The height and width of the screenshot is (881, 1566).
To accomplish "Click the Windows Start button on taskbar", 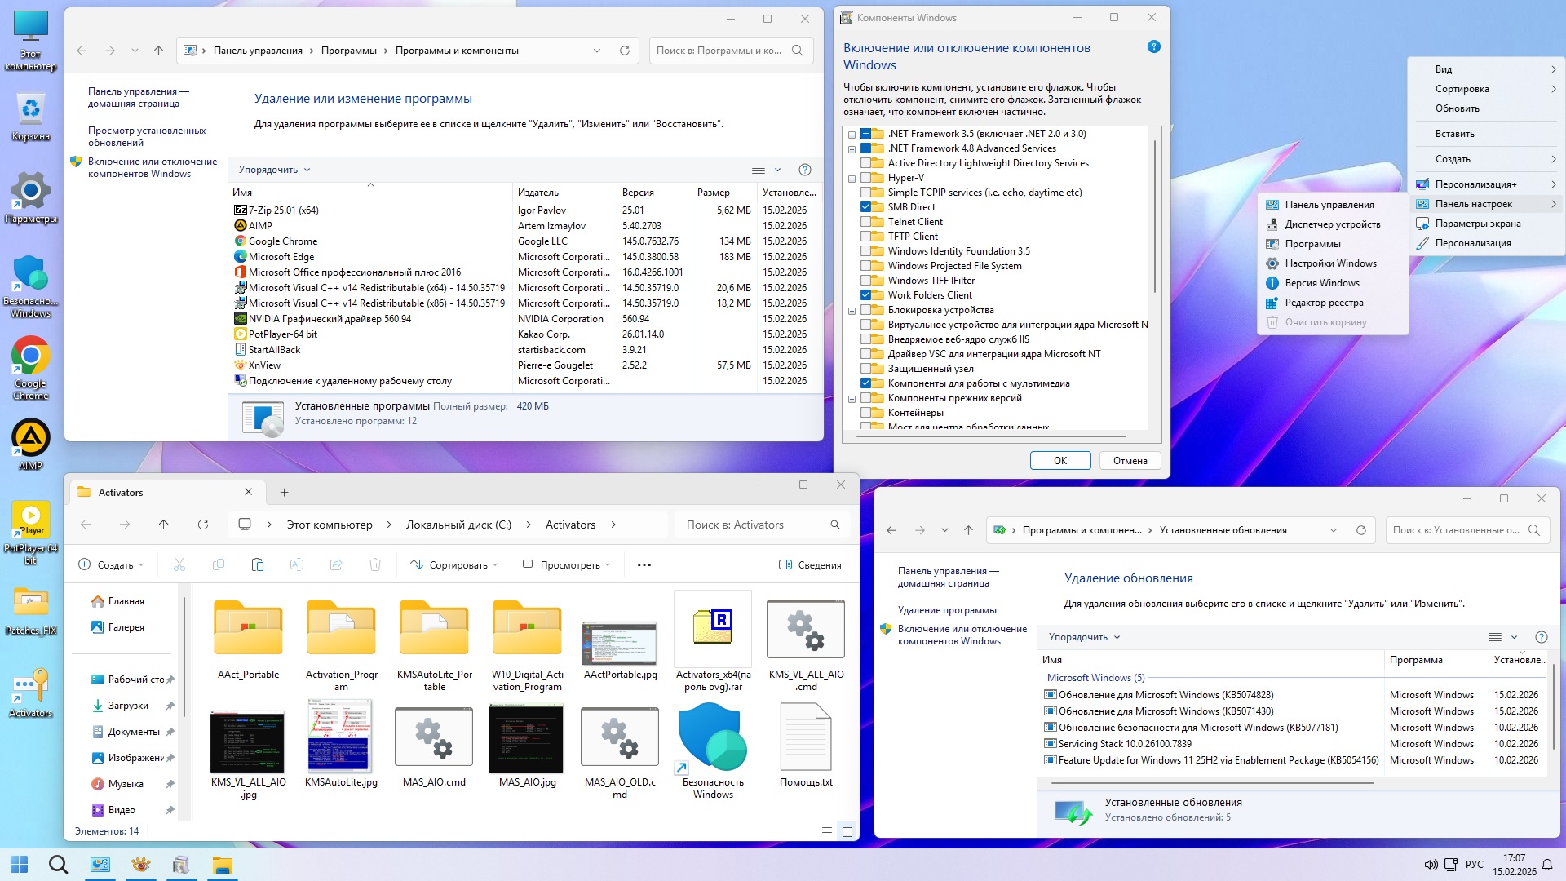I will 20,865.
